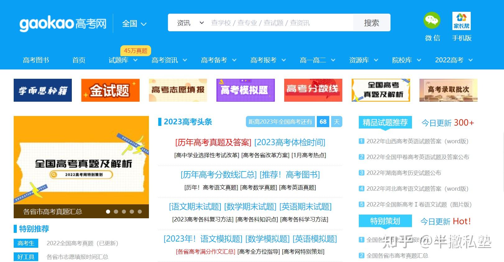This screenshot has height=262, width=504.
Task: Click the 45万真题 badge
Action: (x=136, y=51)
